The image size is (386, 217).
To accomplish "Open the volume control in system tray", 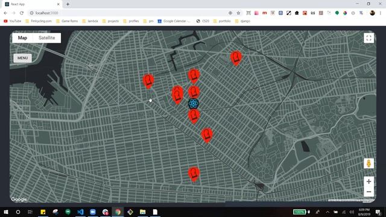I will (352, 212).
